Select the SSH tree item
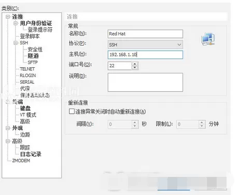 pos(24,42)
